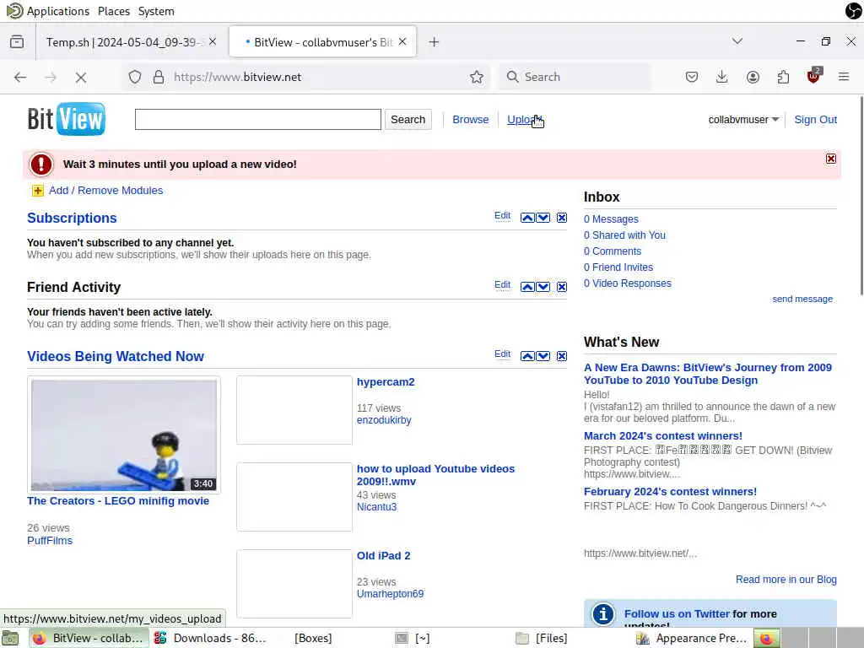Edit the Friend Activity module
The width and height of the screenshot is (864, 648).
tap(502, 284)
